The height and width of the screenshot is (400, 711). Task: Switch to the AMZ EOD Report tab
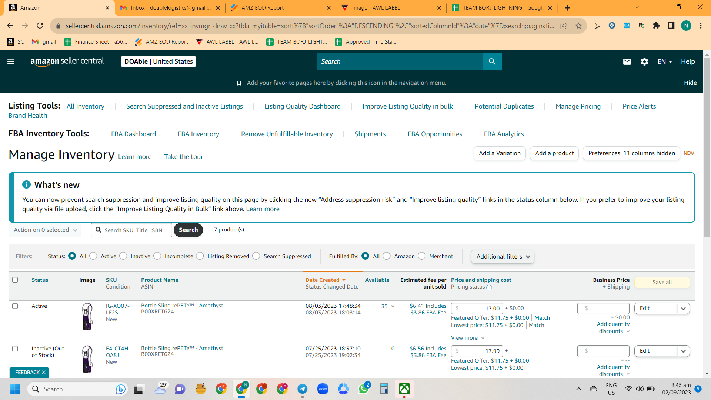pyautogui.click(x=280, y=8)
